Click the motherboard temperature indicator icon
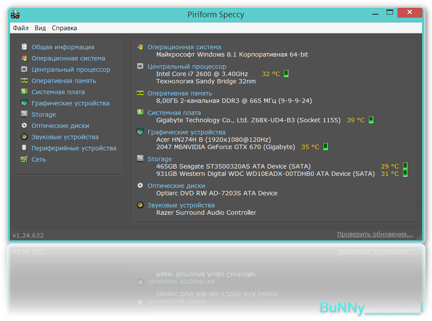 click(x=371, y=120)
